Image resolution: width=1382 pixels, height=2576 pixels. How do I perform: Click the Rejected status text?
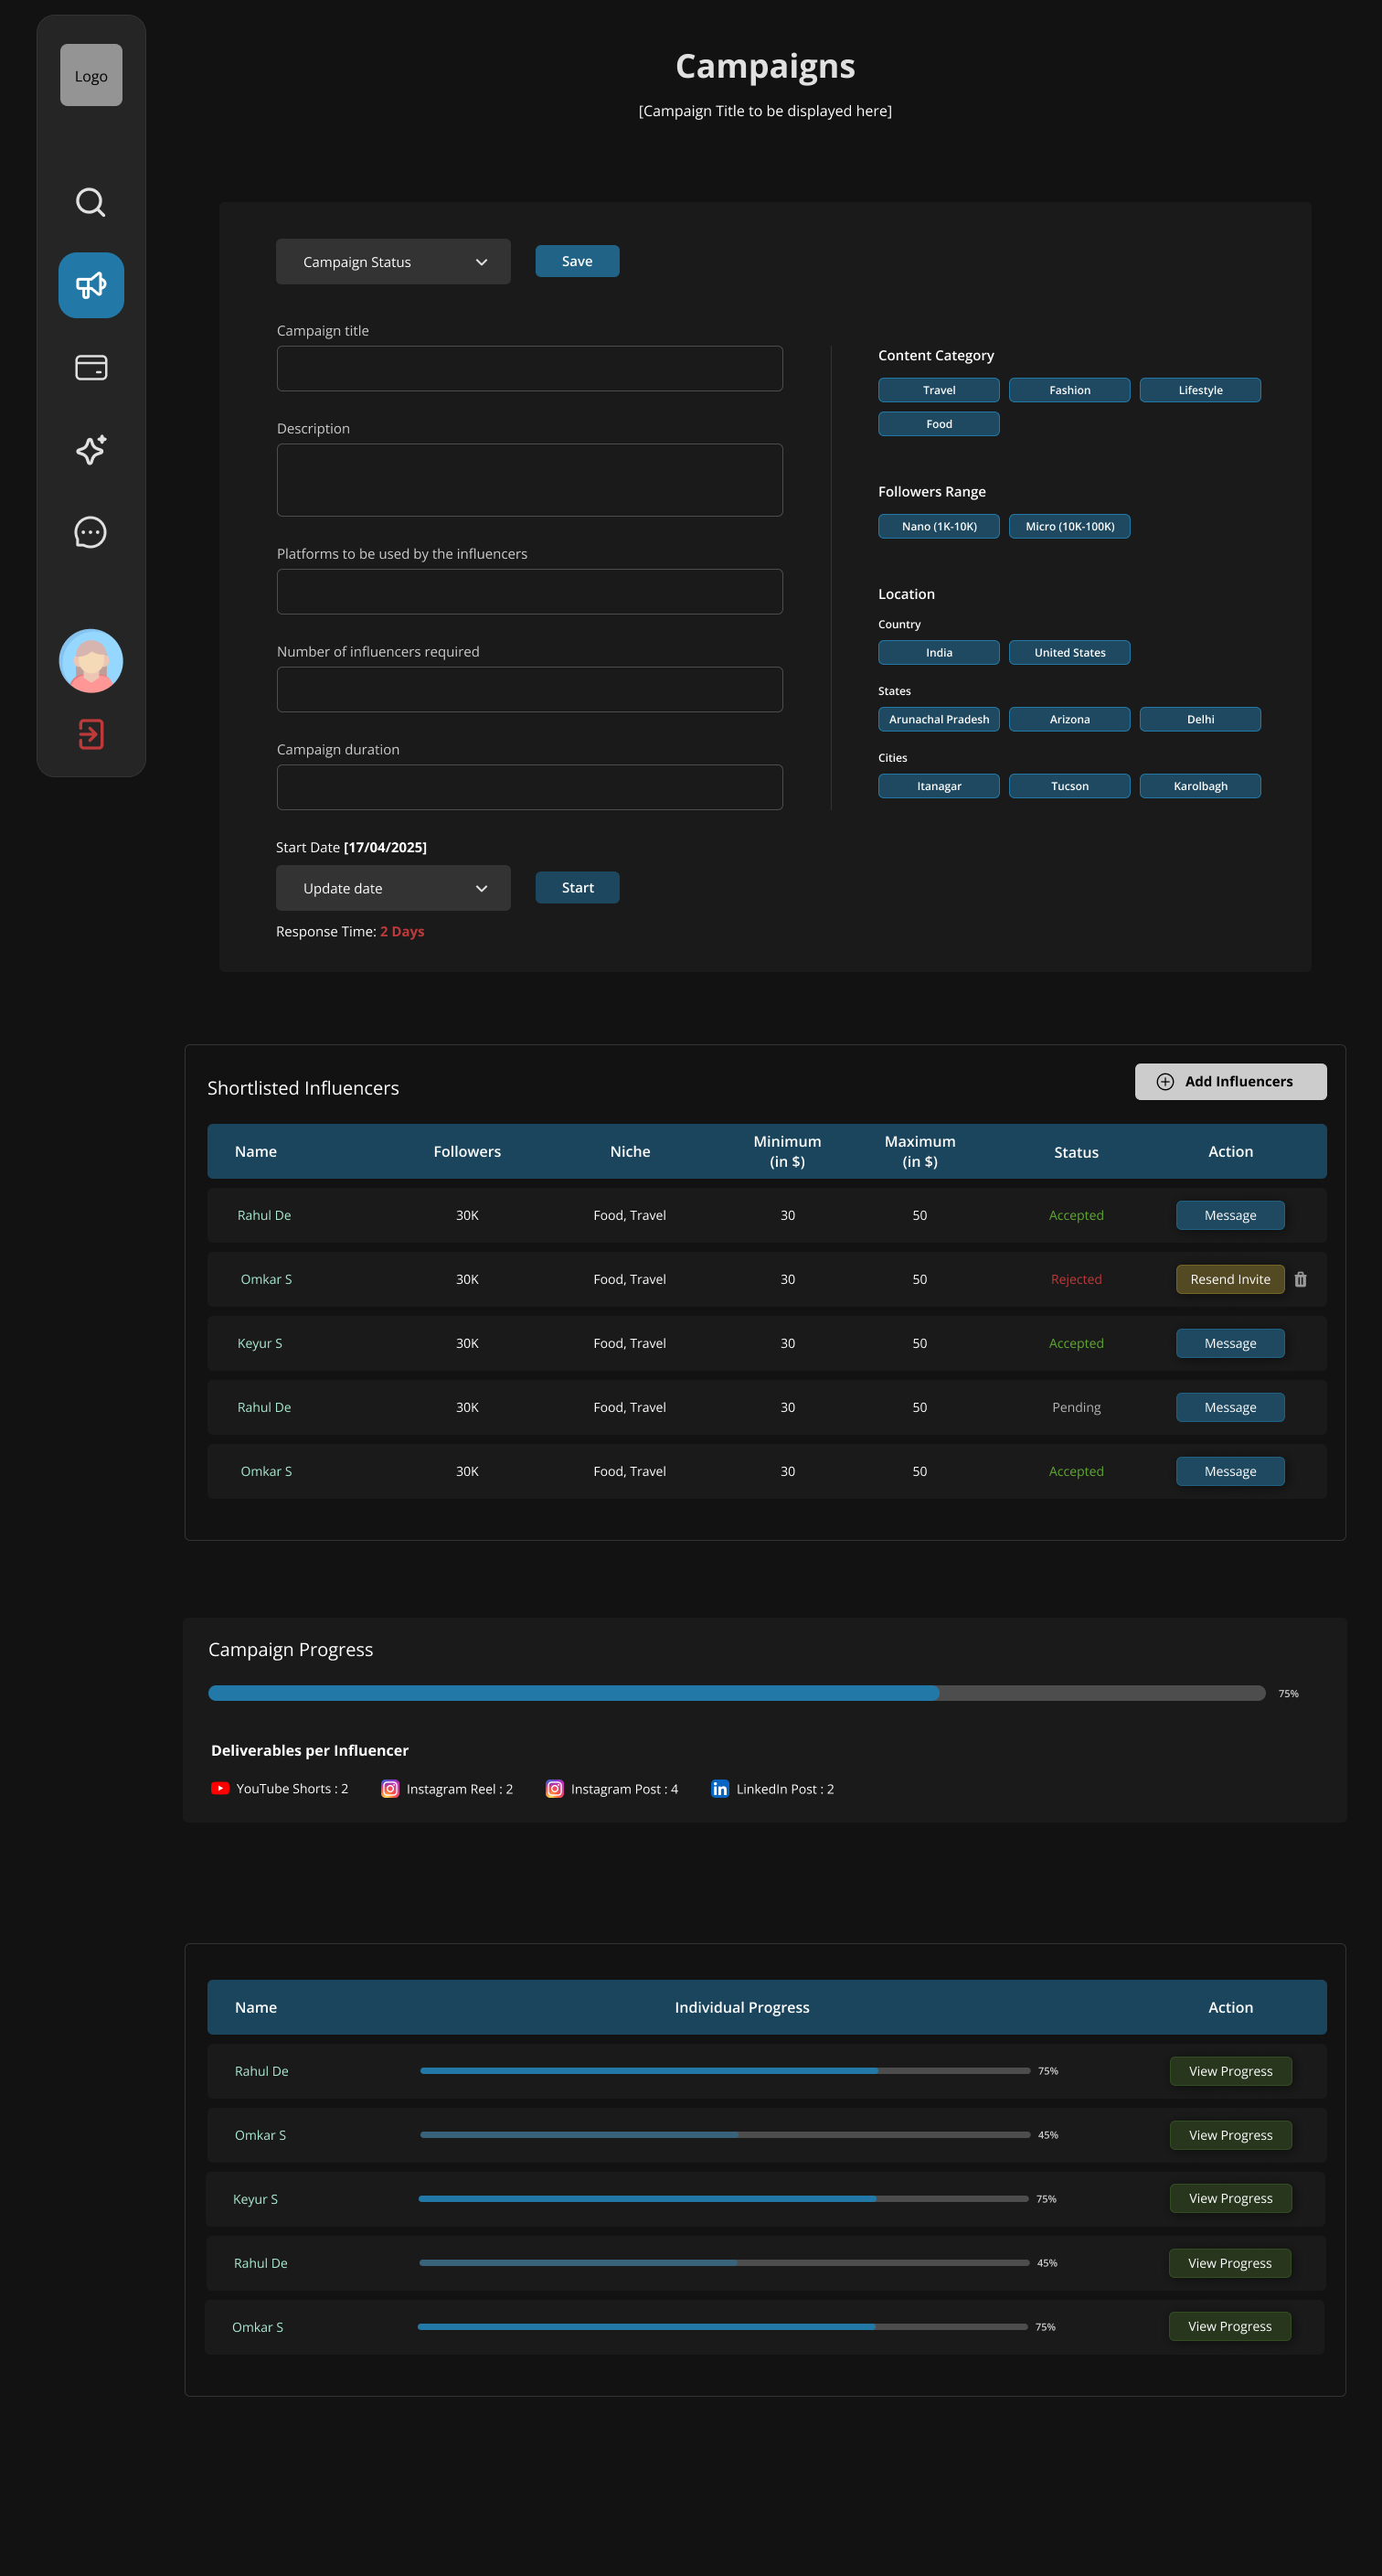click(1076, 1279)
